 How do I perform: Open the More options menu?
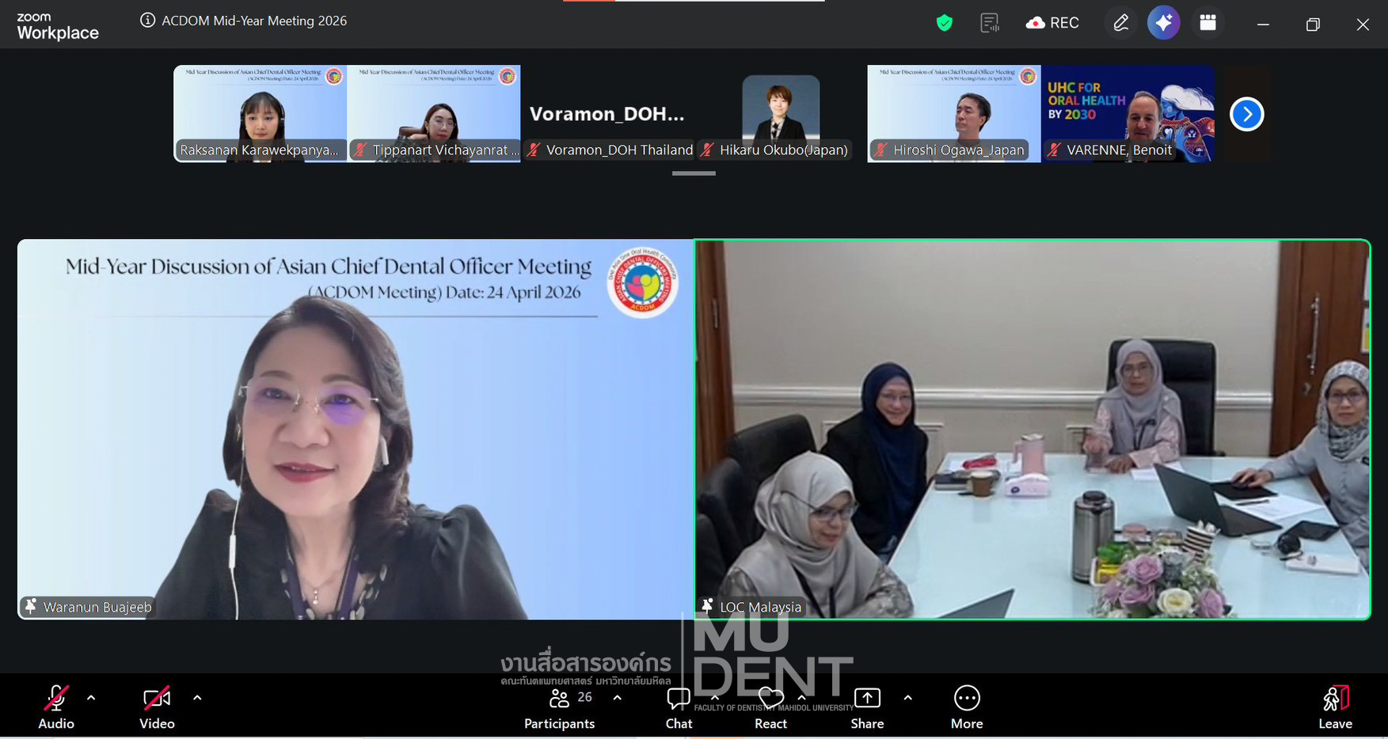tap(967, 707)
